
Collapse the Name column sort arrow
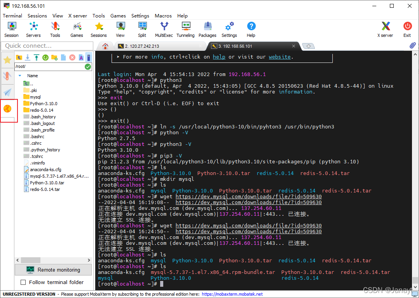19,76
